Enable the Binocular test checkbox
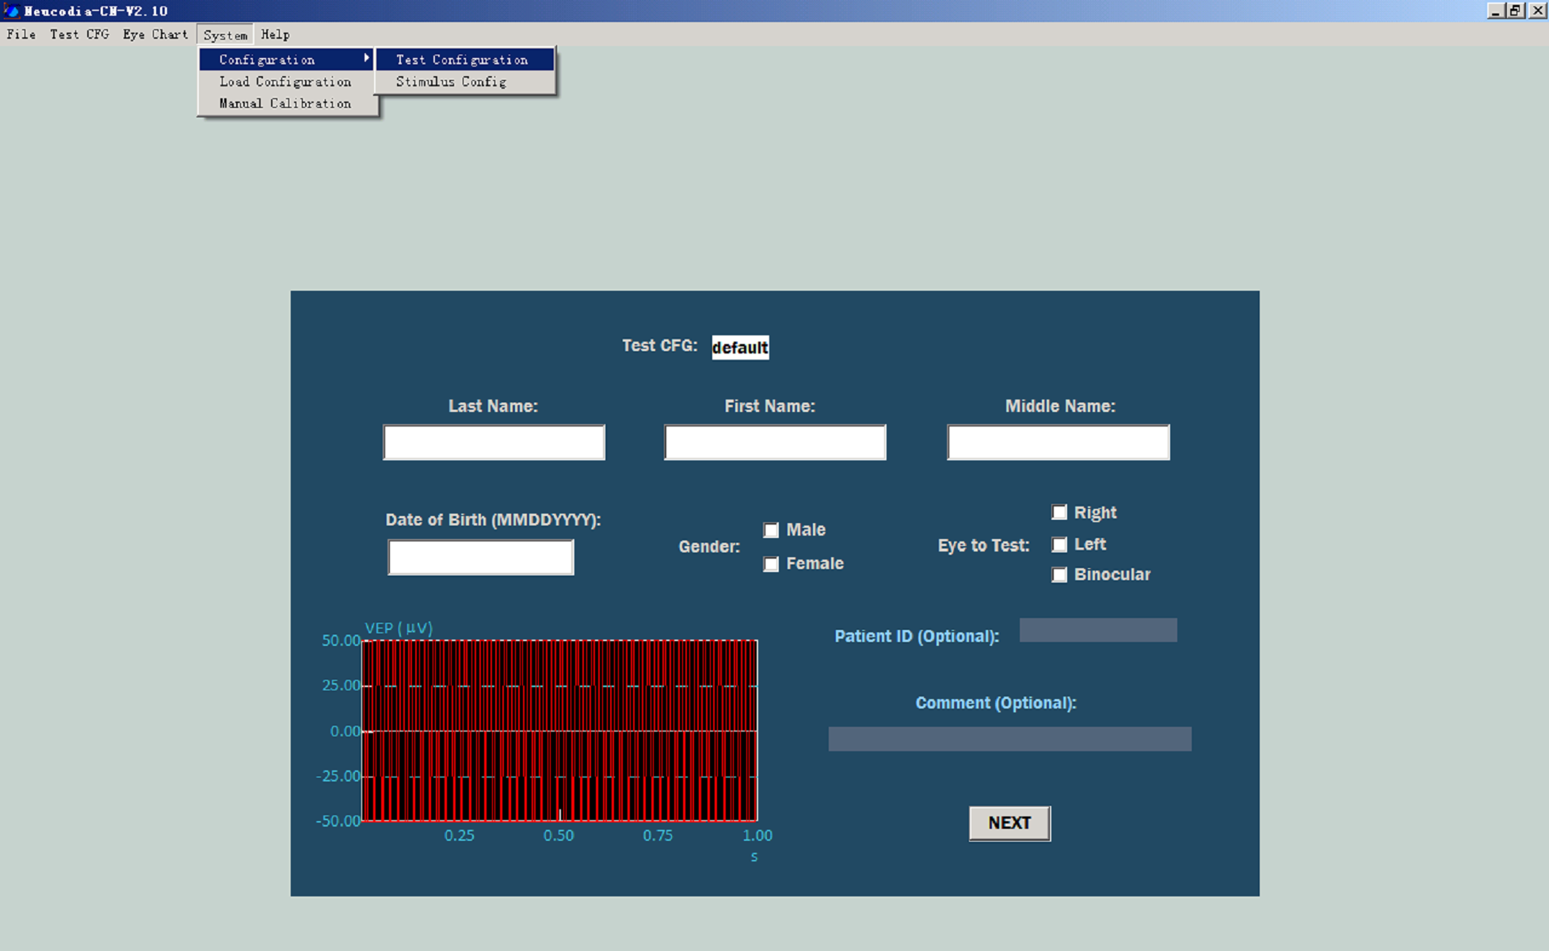This screenshot has width=1549, height=951. 1059,575
